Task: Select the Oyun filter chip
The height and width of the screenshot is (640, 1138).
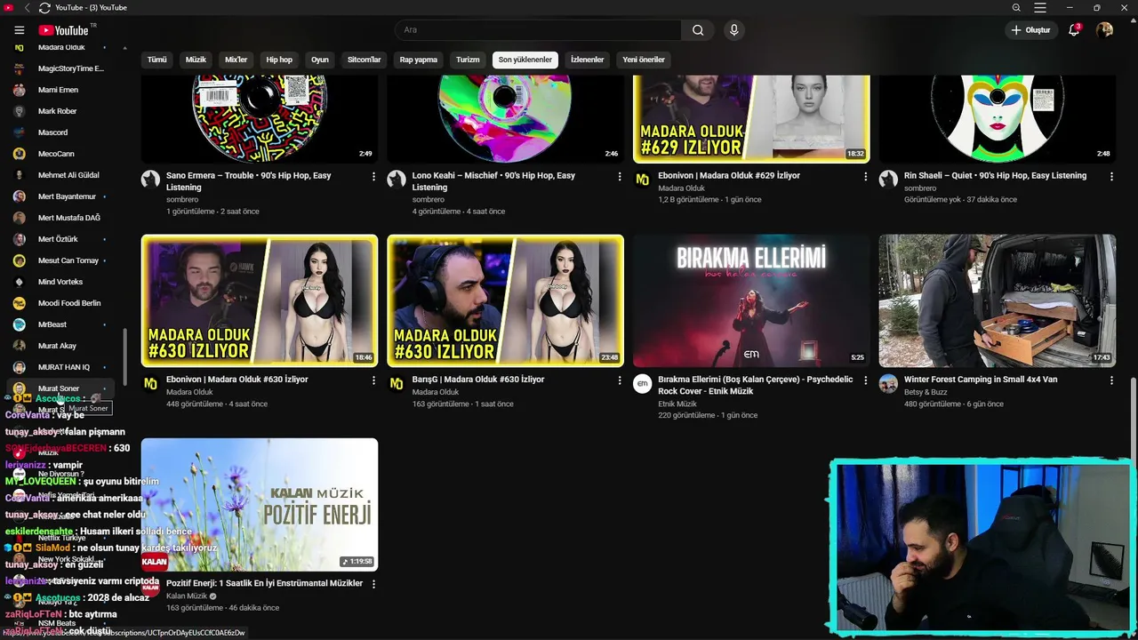Action: [x=320, y=60]
